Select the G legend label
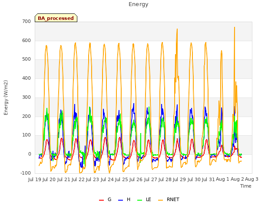The image size is (278, 208). click(x=109, y=199)
